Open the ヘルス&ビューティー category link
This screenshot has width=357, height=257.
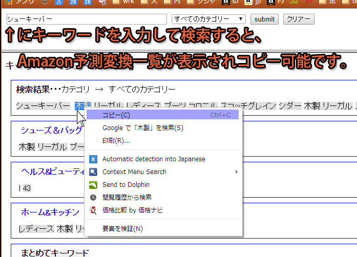53,171
